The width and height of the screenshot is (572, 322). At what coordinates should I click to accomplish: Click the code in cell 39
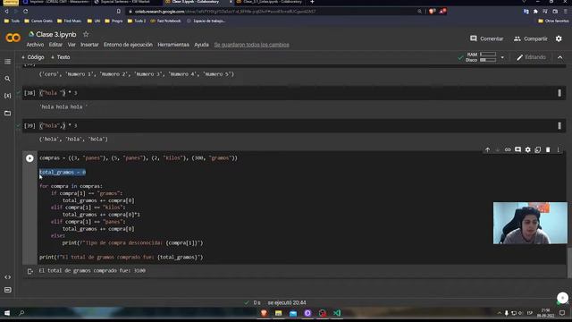58,126
